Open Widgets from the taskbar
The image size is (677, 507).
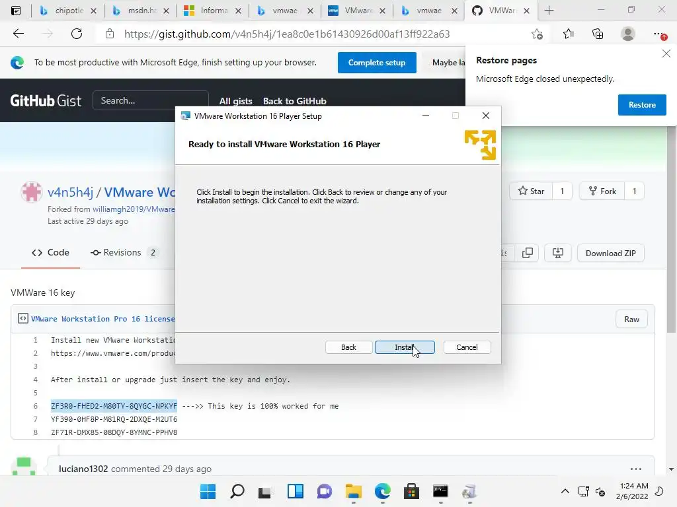coord(296,491)
